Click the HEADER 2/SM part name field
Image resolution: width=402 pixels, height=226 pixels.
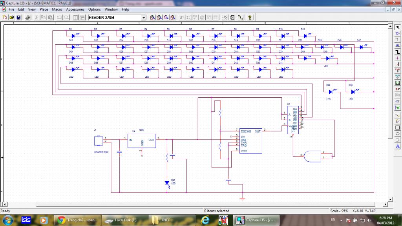pyautogui.click(x=114, y=18)
